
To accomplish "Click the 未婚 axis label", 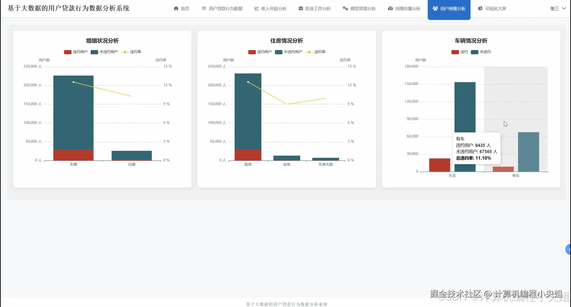I will pyautogui.click(x=73, y=164).
